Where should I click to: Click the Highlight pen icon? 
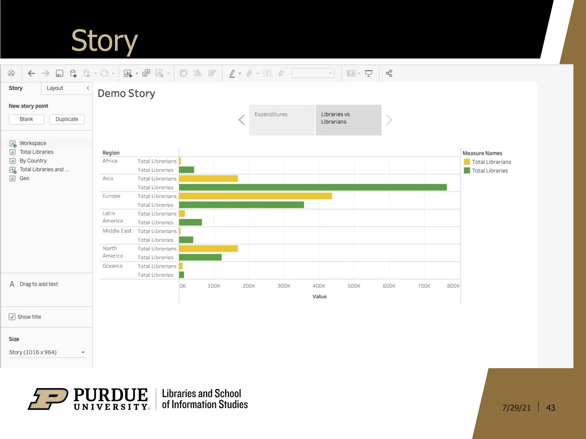point(232,73)
